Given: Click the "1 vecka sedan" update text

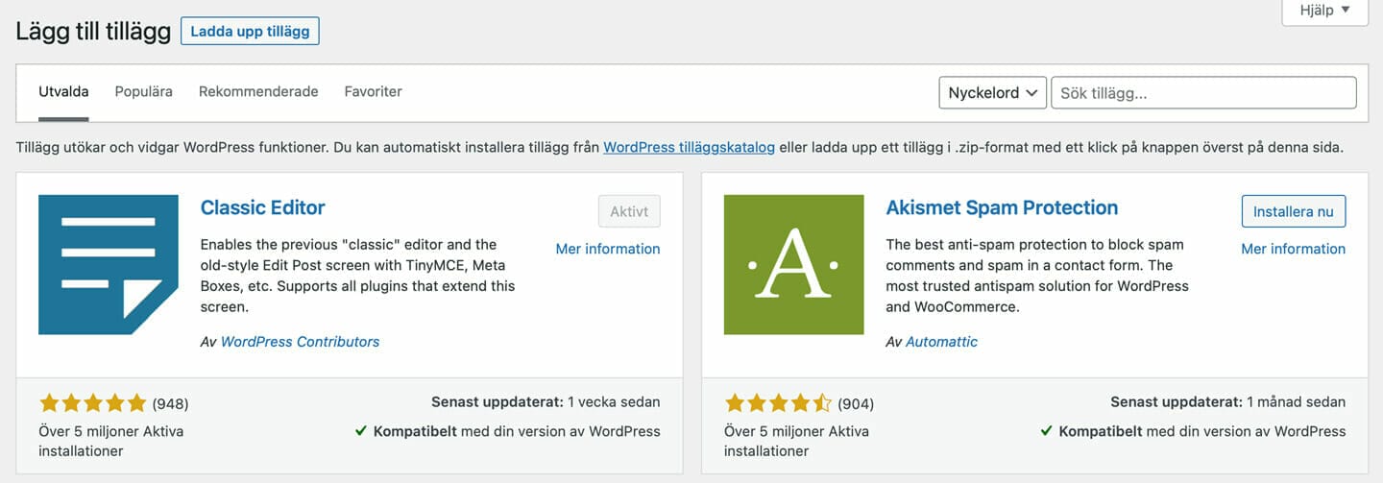Looking at the screenshot, I should [x=614, y=402].
